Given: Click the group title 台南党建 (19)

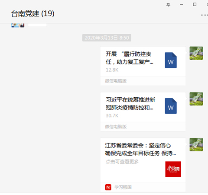Looking at the screenshot, I should [x=33, y=14].
